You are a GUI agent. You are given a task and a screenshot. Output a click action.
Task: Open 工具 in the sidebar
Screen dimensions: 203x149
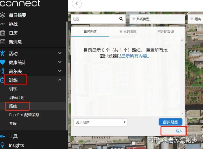13,136
